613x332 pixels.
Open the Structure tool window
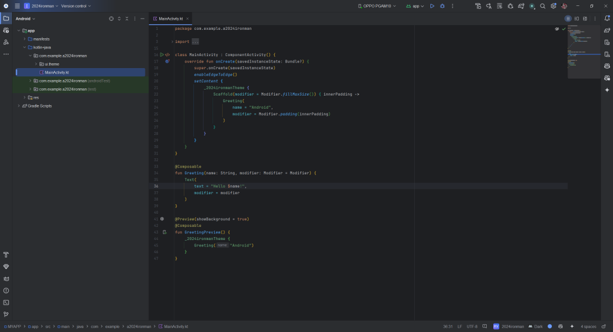click(x=6, y=42)
